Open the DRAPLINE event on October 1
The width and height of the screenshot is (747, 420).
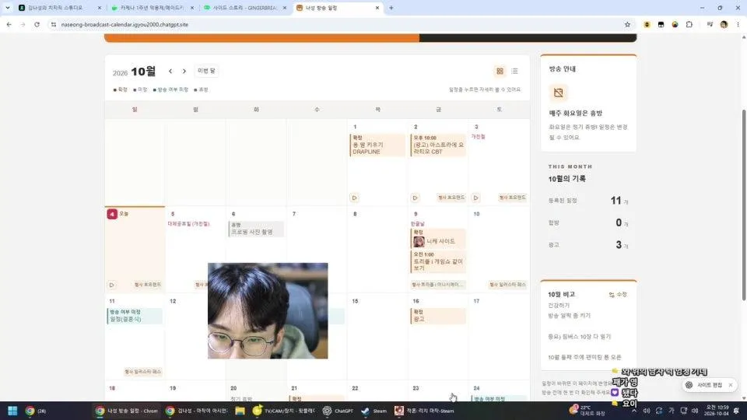coord(377,145)
